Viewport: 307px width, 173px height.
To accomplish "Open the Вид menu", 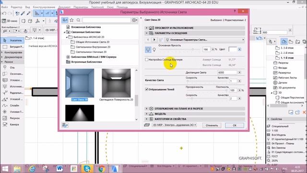I will (28, 7).
